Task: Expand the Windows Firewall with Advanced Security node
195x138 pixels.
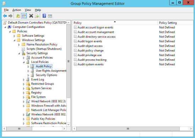Action: click(x=24, y=106)
